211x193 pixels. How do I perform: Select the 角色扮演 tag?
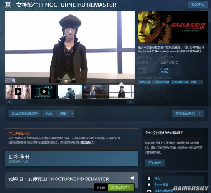click(x=145, y=82)
